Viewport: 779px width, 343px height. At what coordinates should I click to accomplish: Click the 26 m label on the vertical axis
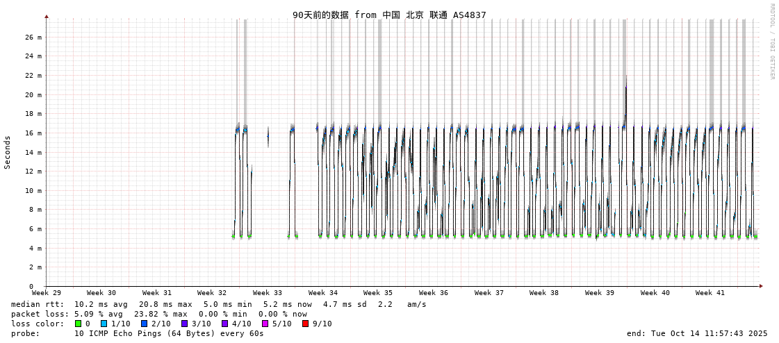tap(34, 37)
